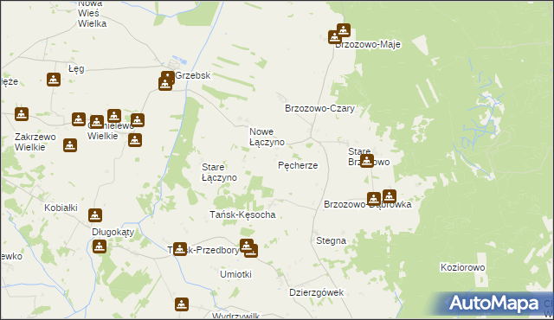Select the POI icon overlapping Stare Brzozowo label
This screenshot has width=554, height=320.
(x=367, y=161)
